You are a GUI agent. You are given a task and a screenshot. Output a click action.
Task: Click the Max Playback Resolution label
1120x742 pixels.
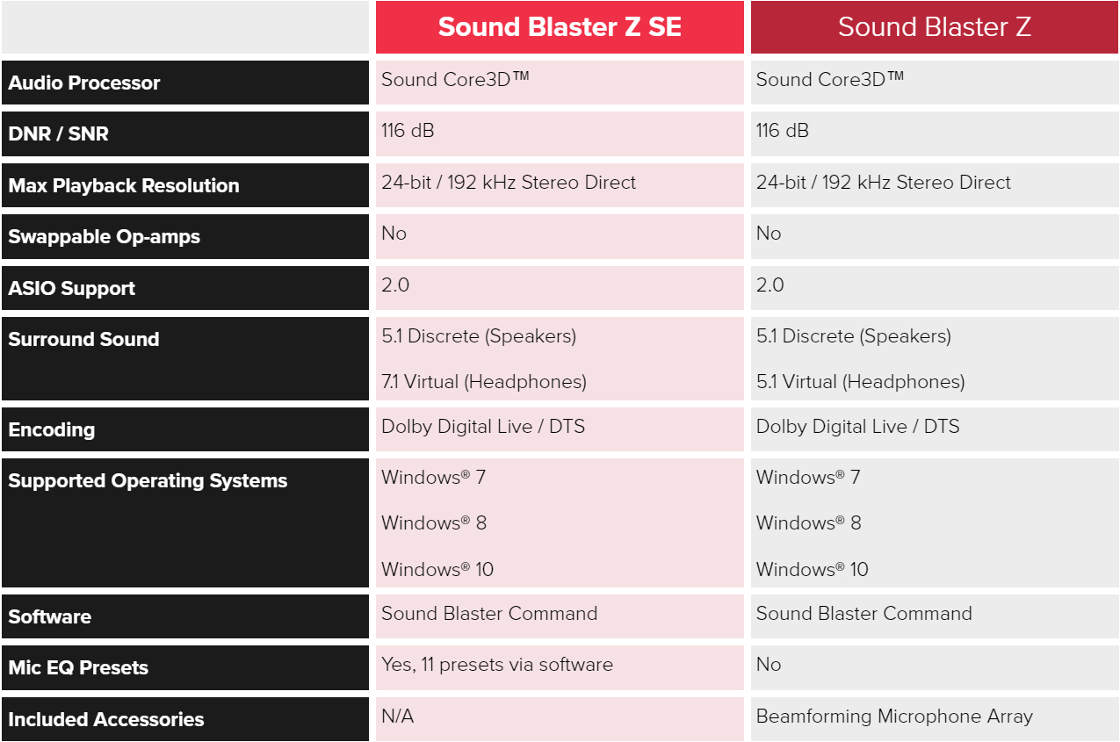pyautogui.click(x=124, y=185)
